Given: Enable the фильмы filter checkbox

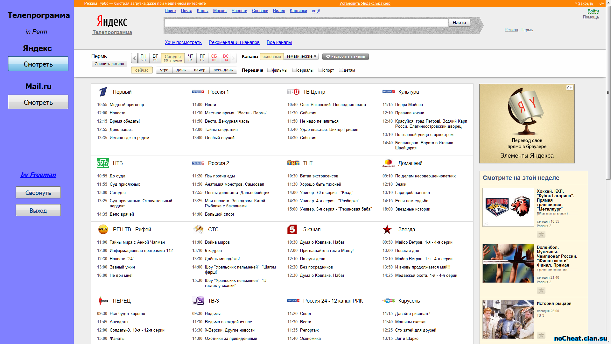Looking at the screenshot, I should [269, 70].
